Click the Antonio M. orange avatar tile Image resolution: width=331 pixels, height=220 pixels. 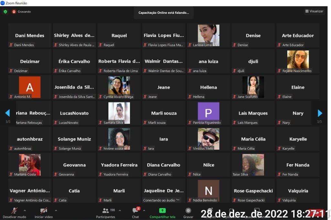(x=30, y=87)
